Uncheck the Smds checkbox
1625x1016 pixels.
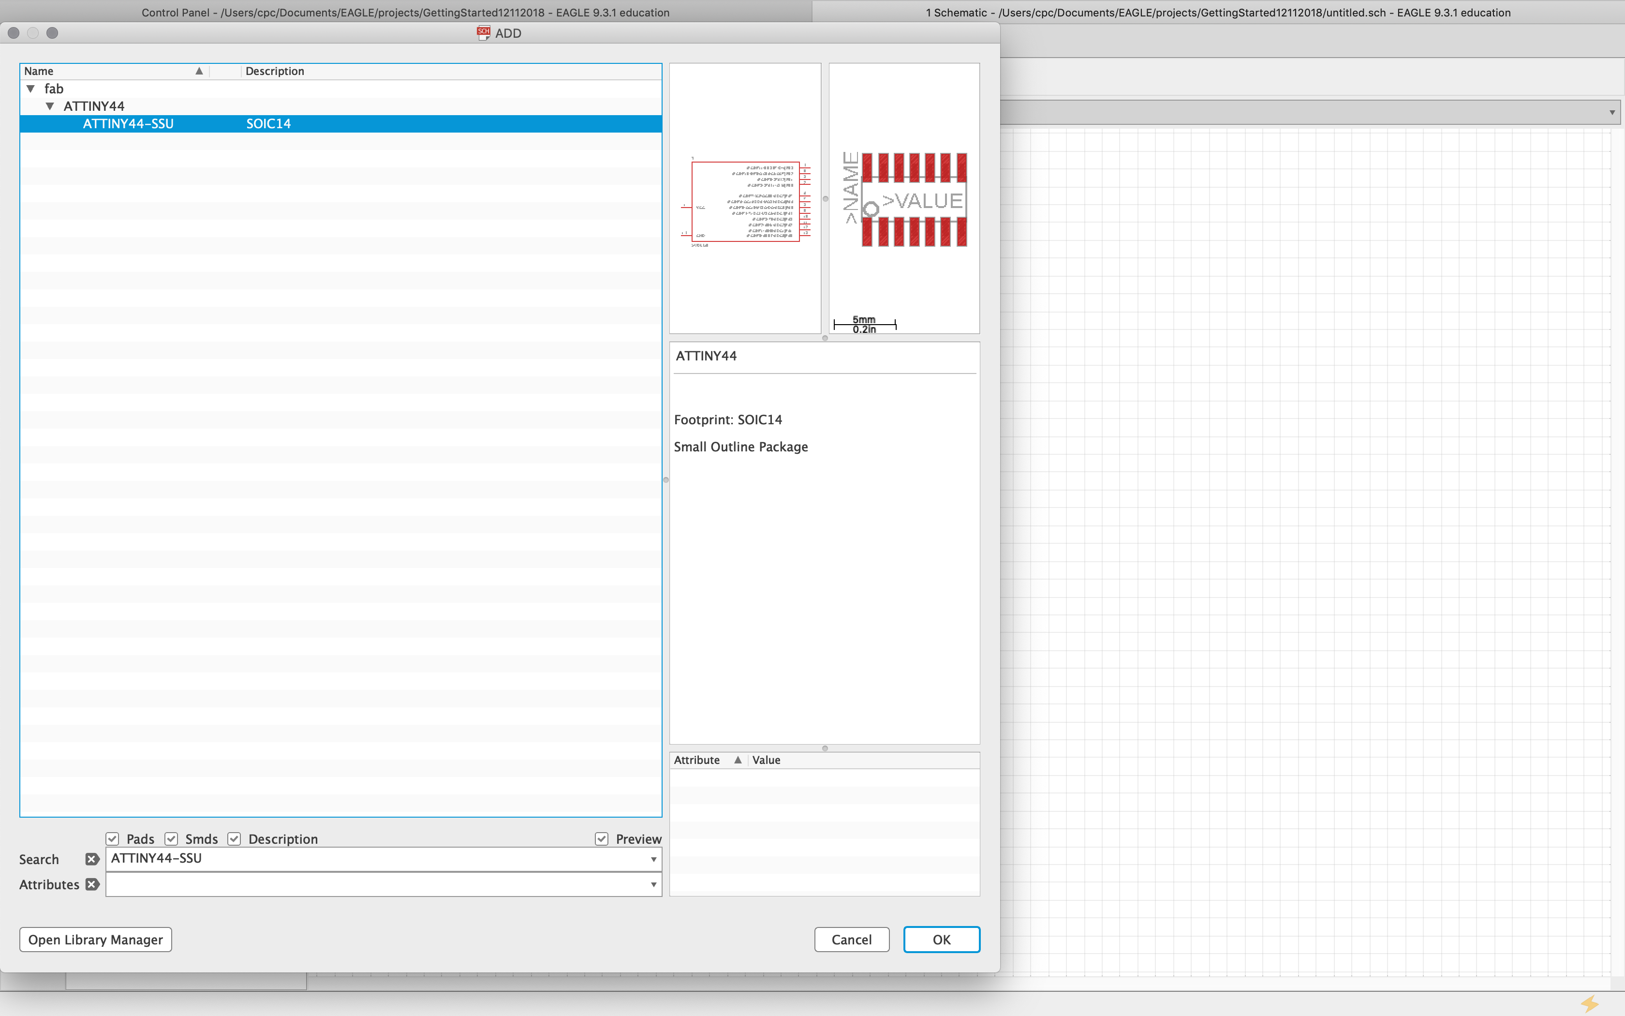(171, 838)
